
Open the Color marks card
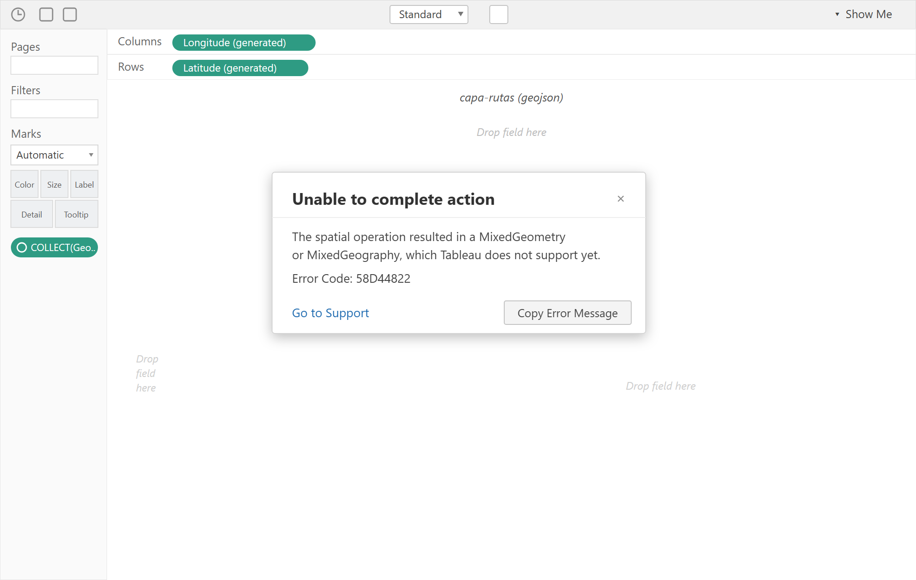coord(24,184)
